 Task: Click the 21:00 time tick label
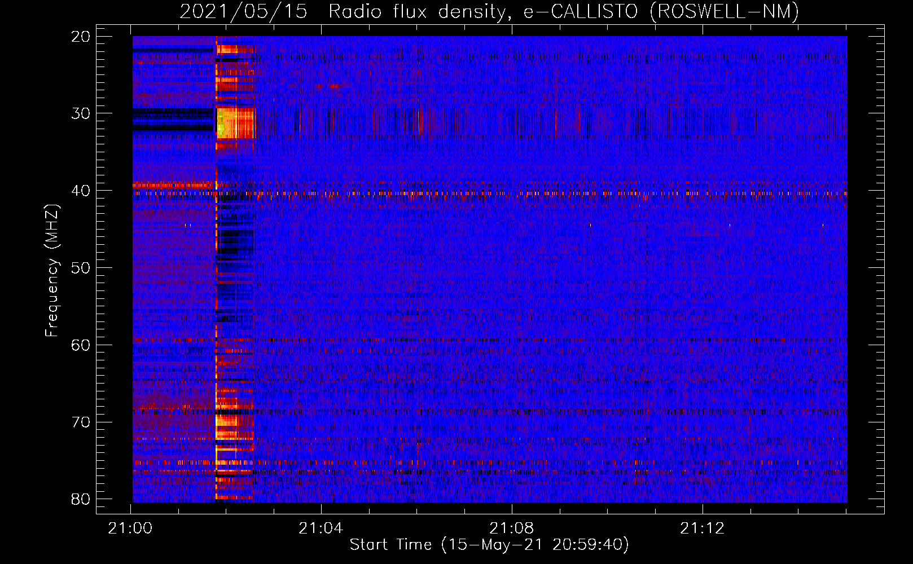pyautogui.click(x=130, y=528)
